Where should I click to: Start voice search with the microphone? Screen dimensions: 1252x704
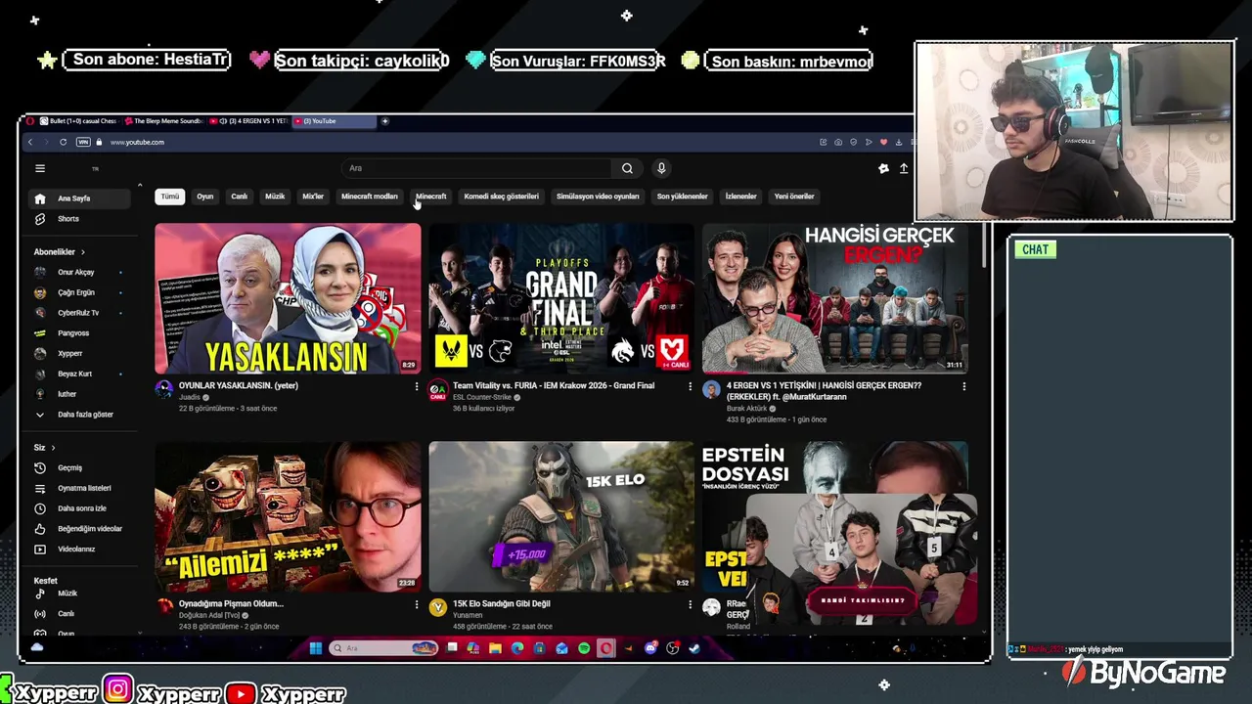coord(661,168)
